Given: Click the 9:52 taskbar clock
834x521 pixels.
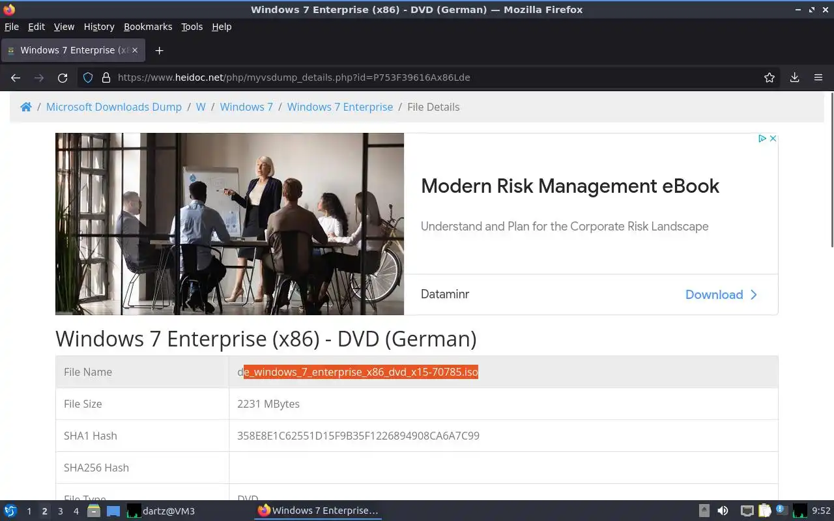Looking at the screenshot, I should click(821, 511).
